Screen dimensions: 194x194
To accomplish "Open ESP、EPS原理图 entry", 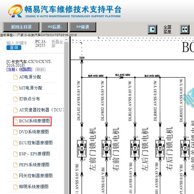I will (35, 154).
